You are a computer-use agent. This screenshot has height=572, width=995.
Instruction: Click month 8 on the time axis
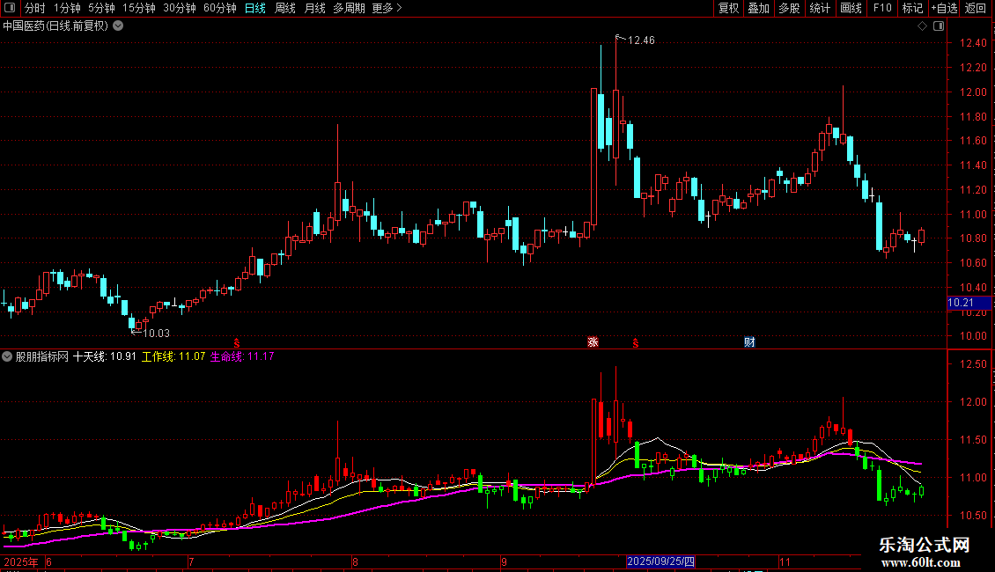[356, 561]
